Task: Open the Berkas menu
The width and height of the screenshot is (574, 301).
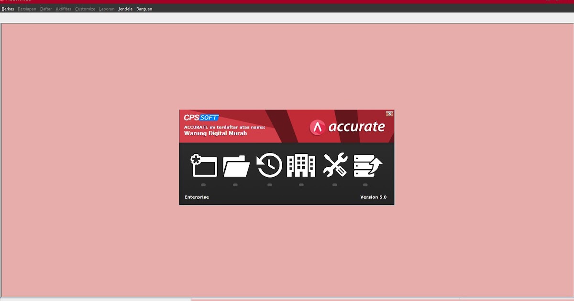Action: 8,9
